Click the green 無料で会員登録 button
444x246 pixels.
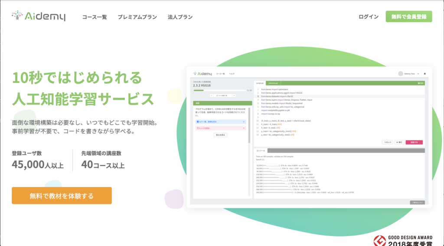click(409, 16)
